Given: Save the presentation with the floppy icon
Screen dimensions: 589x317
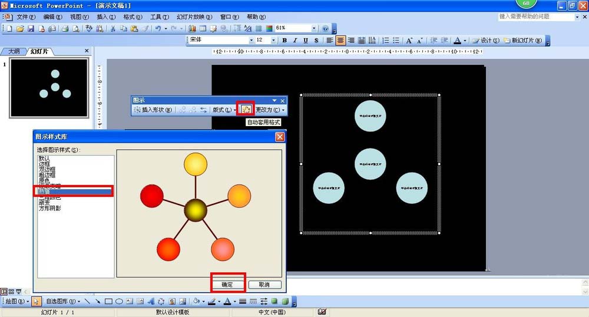Looking at the screenshot, I should point(31,28).
